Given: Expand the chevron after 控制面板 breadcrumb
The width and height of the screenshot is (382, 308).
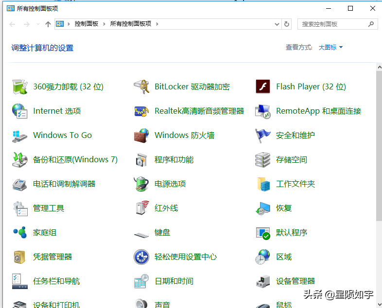Looking at the screenshot, I should coord(104,24).
